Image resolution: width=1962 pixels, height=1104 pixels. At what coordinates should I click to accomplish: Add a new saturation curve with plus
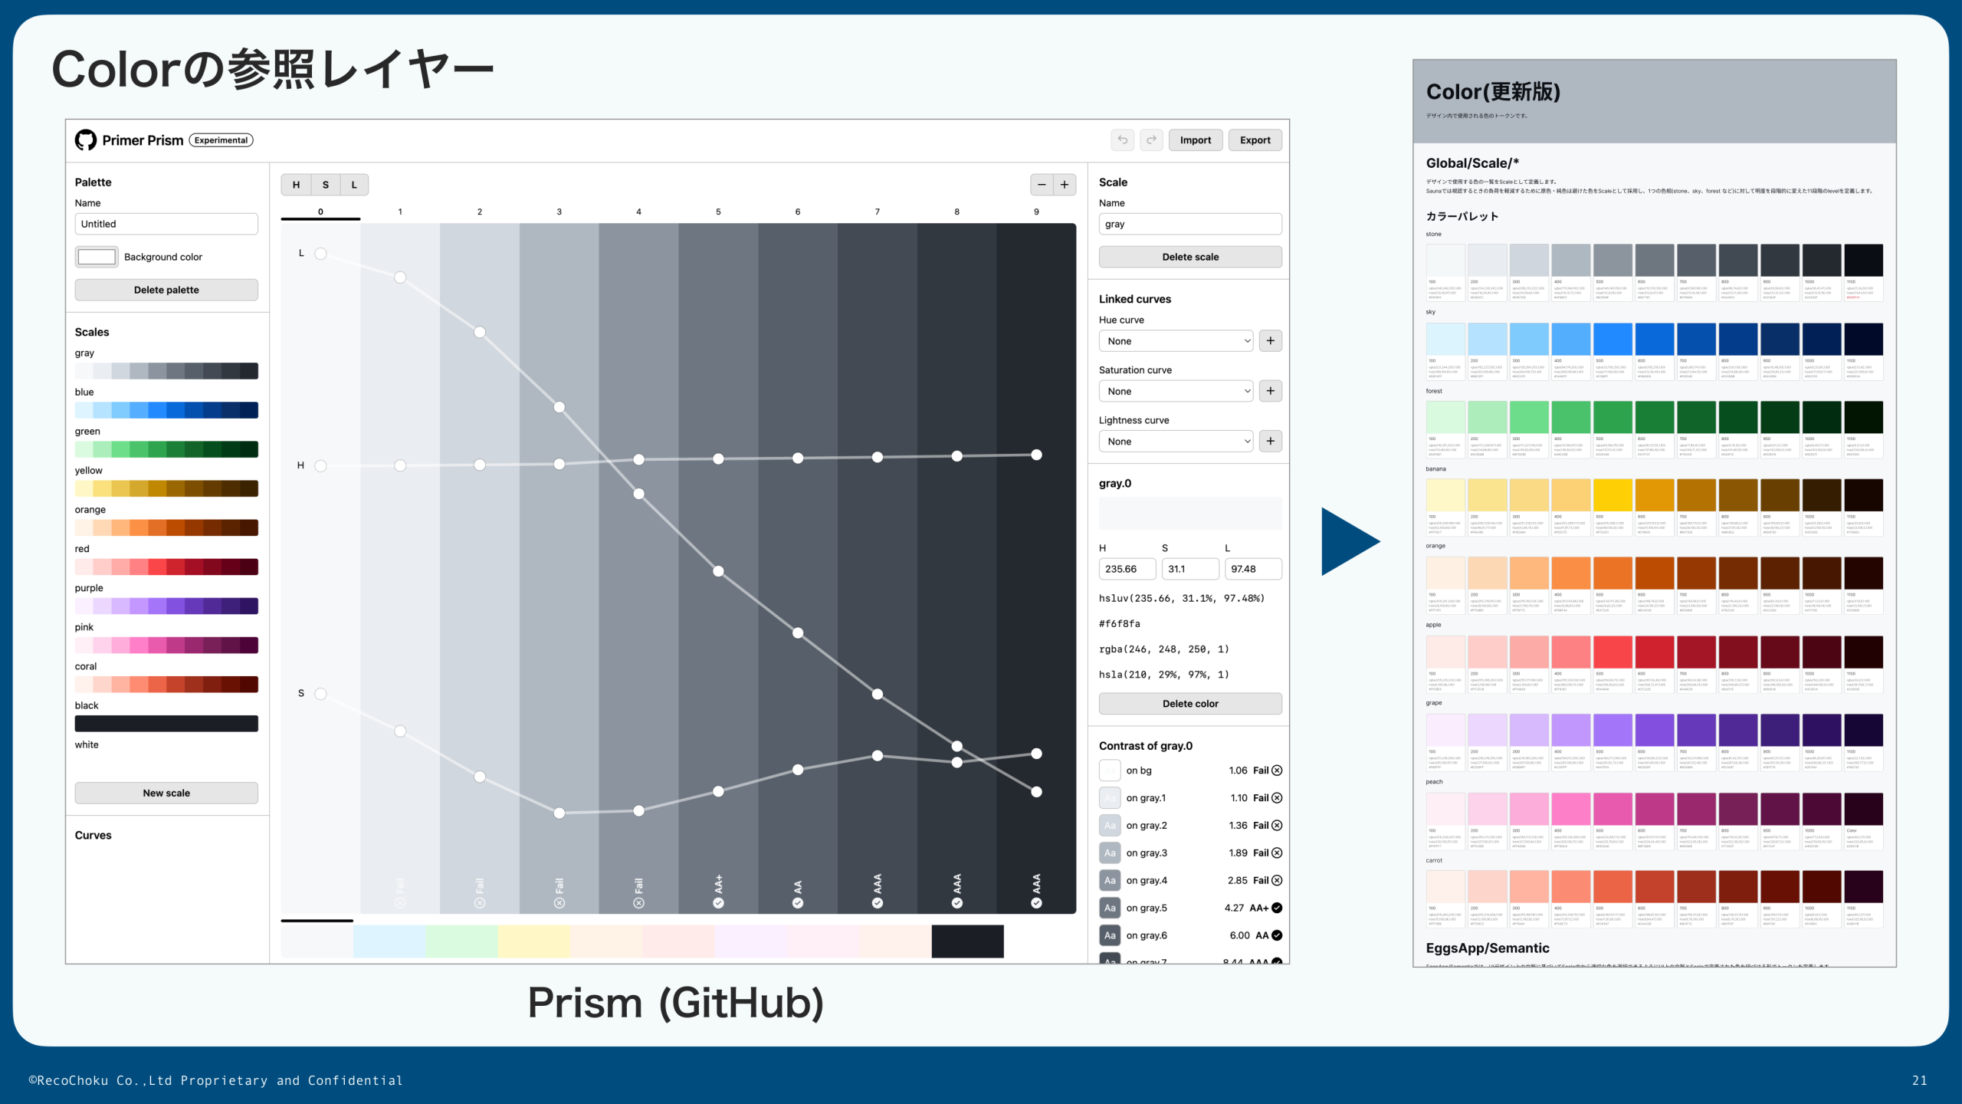coord(1270,391)
